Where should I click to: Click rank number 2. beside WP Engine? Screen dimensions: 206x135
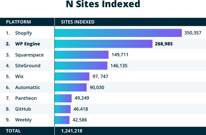pyautogui.click(x=8, y=44)
